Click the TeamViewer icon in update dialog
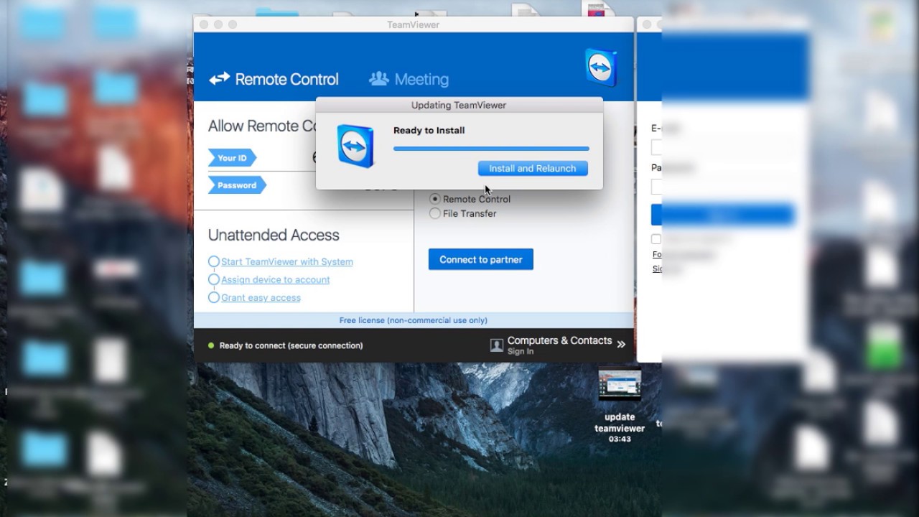 click(x=355, y=146)
